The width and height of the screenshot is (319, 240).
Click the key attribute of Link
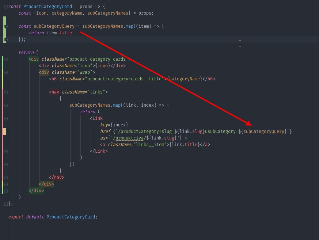(104, 125)
